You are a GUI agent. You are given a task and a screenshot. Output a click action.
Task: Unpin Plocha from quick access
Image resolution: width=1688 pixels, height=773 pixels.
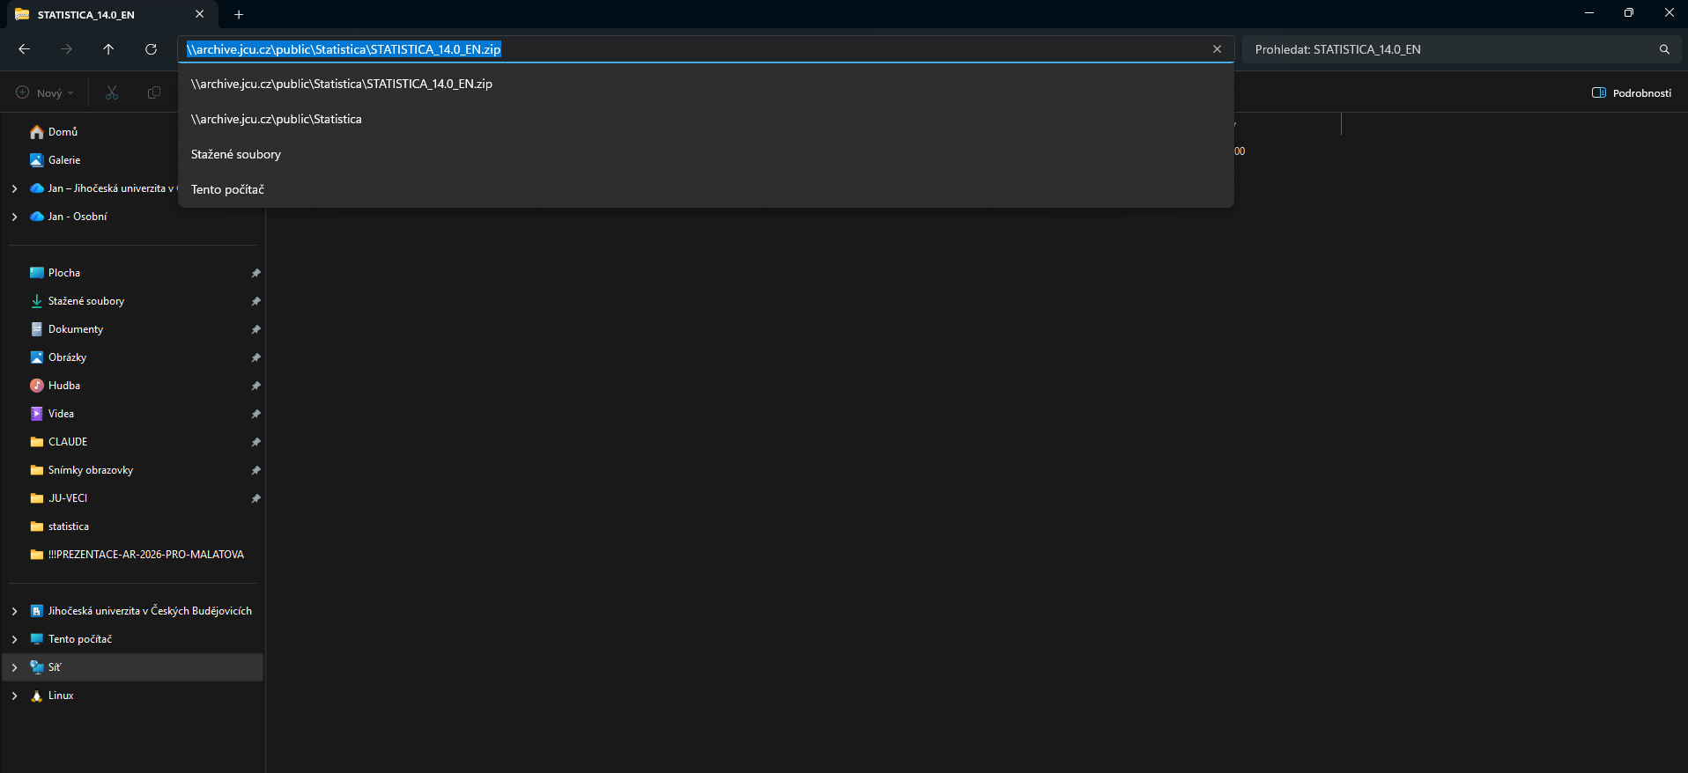[x=255, y=273]
